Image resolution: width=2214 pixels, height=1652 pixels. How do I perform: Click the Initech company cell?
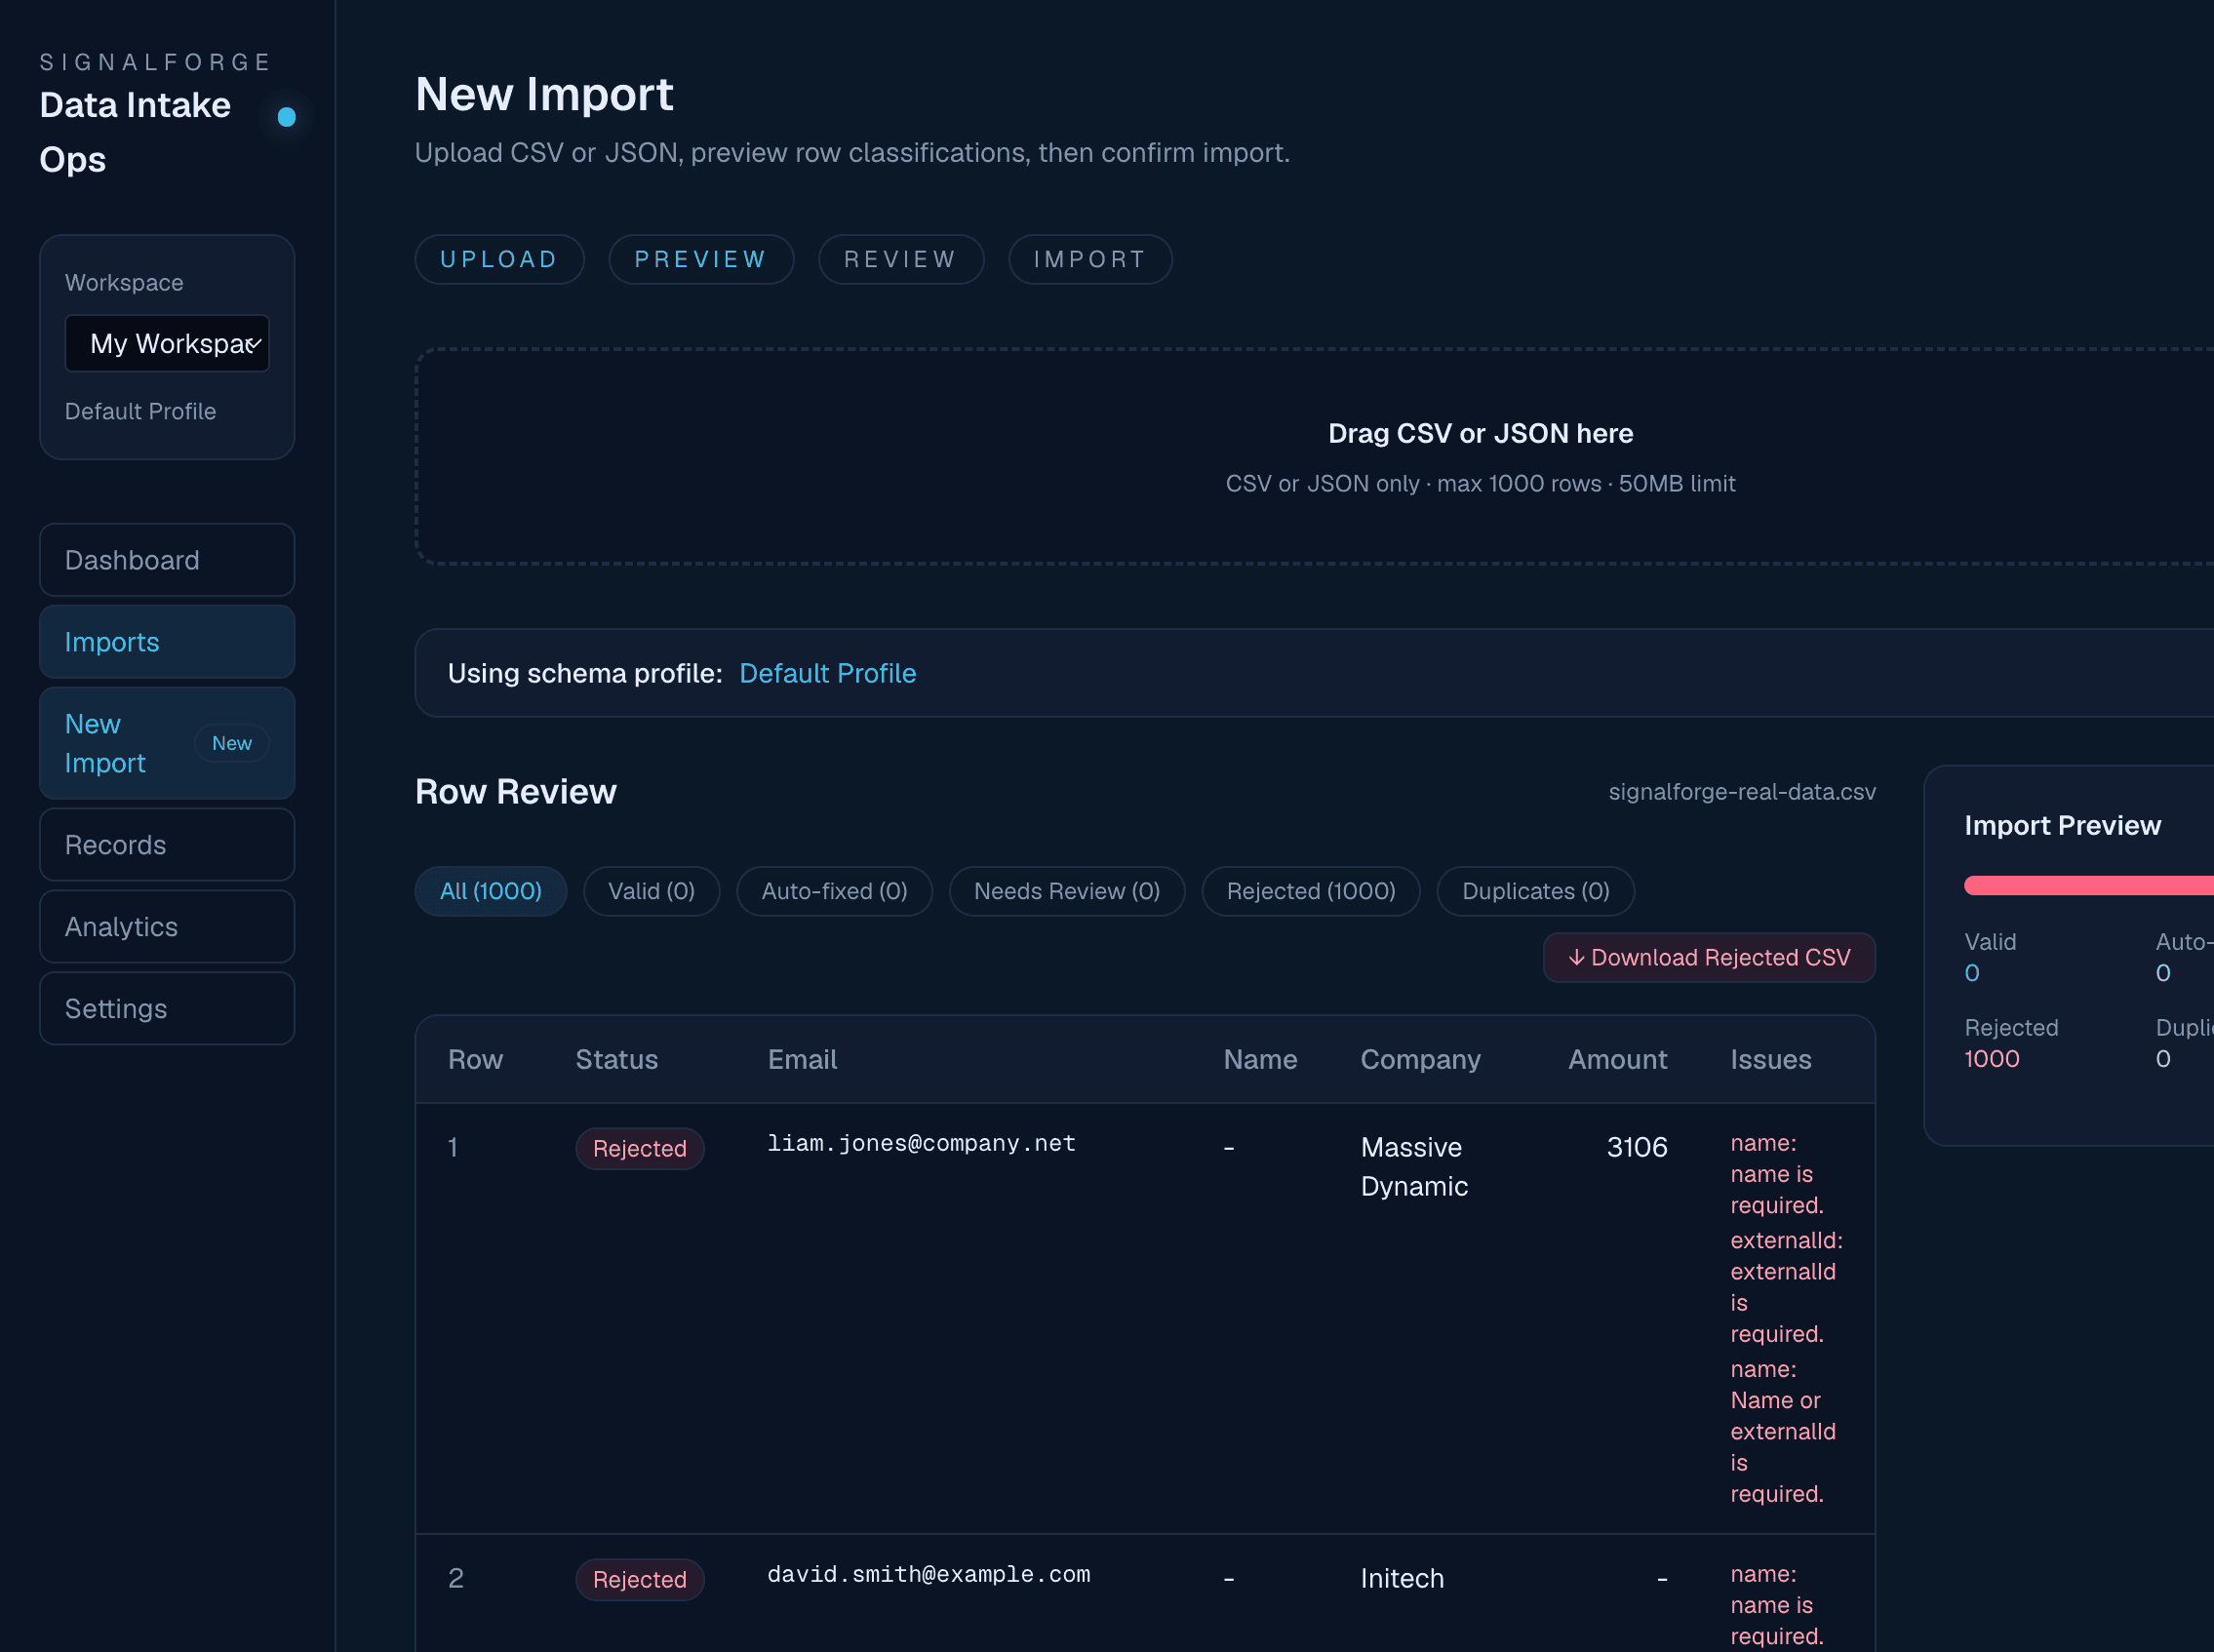click(x=1402, y=1578)
